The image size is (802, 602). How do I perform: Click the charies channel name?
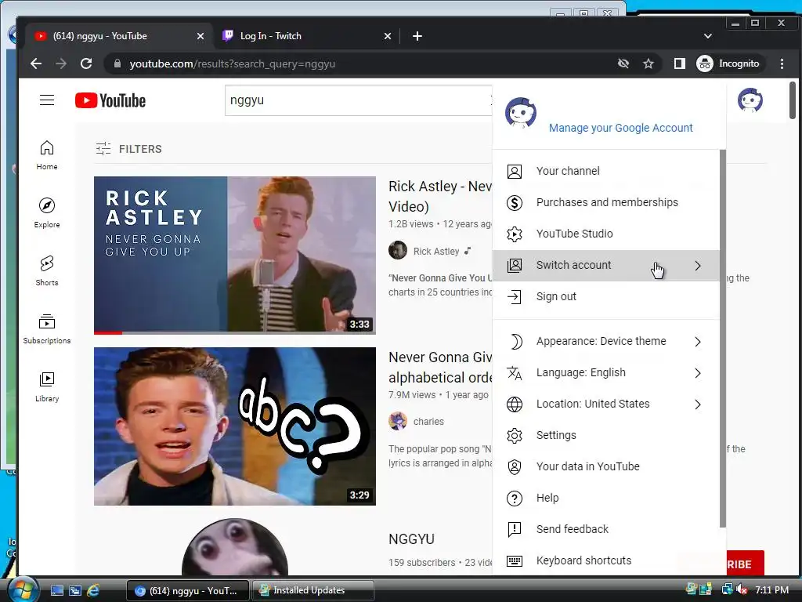tap(428, 421)
